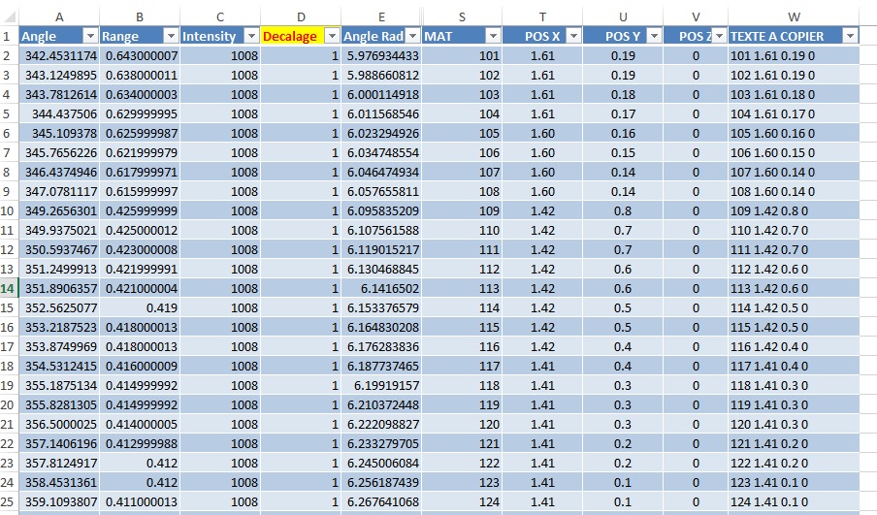Select cell with angle 356.5000025
The width and height of the screenshot is (877, 515).
tap(59, 425)
